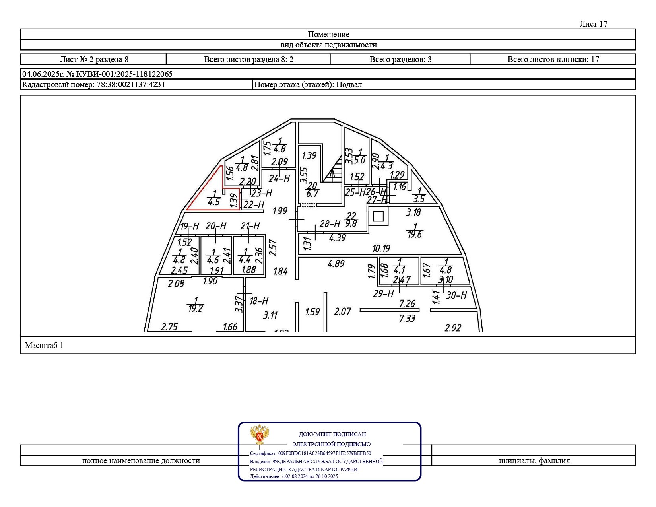Viewport: 656px width, 507px height.
Task: Click the 10.19 dimension
Action: click(x=381, y=249)
